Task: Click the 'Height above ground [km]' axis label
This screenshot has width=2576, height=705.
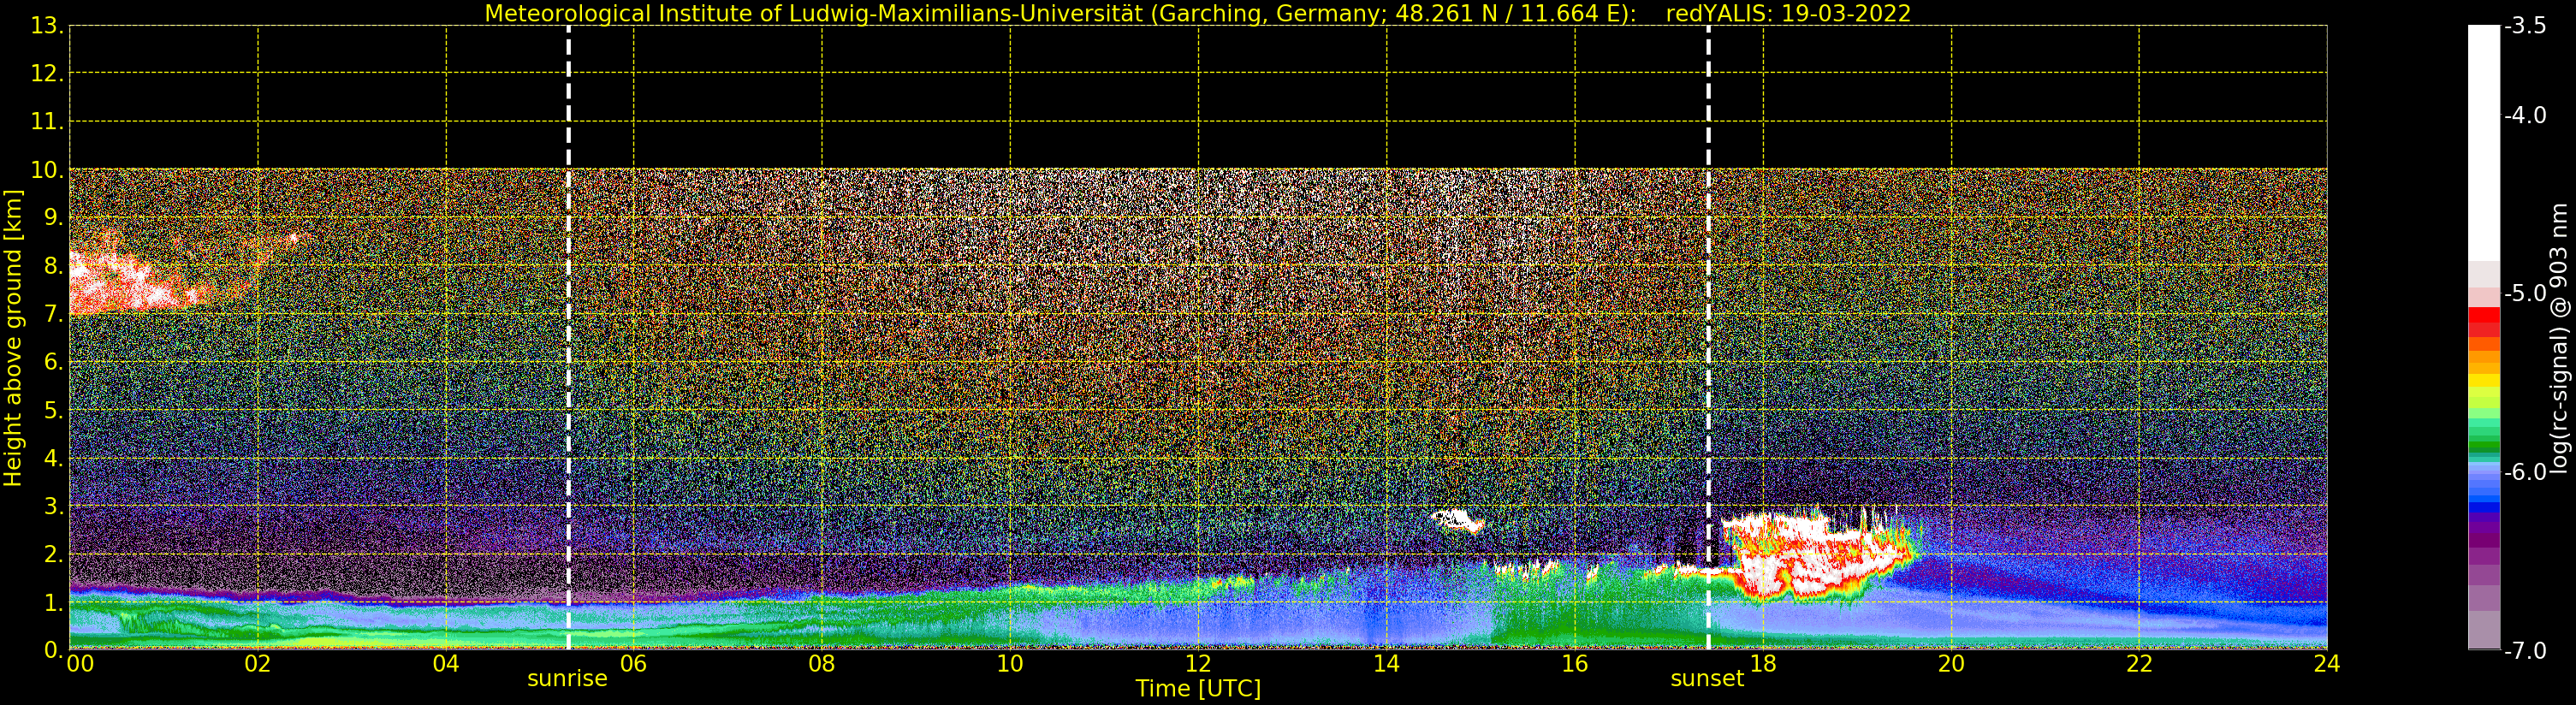Action: 13,338
